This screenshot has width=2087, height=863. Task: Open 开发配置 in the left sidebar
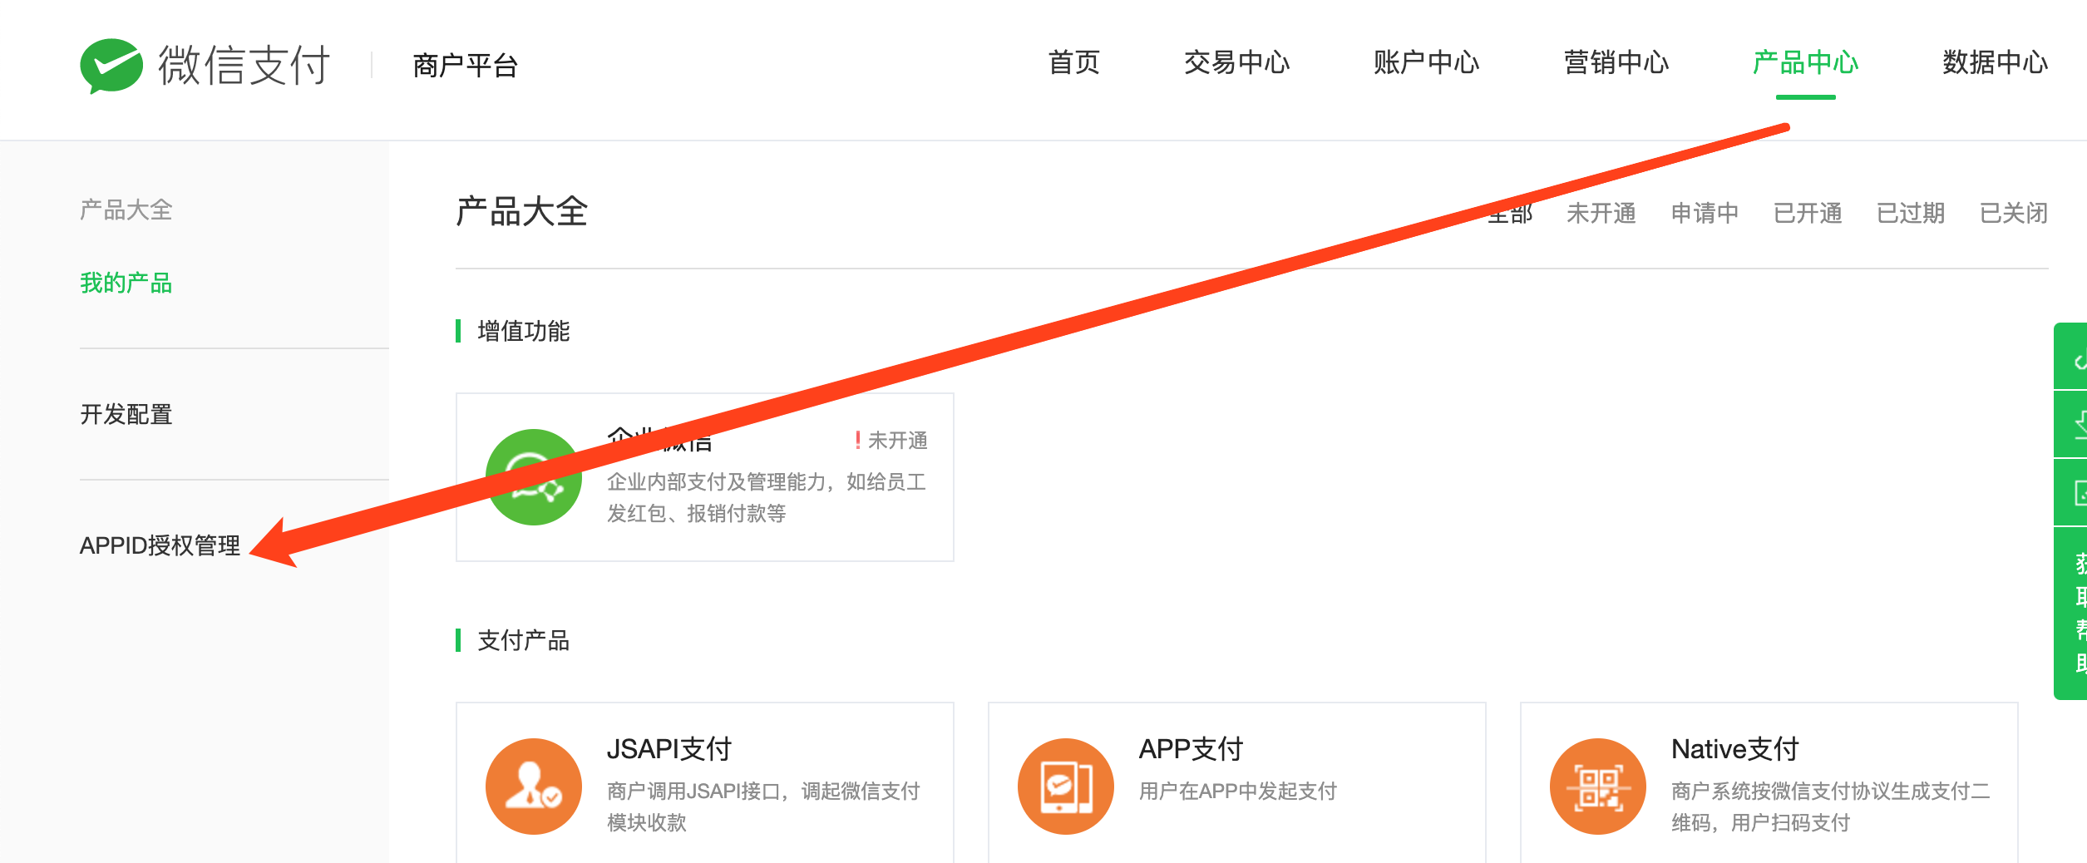[x=126, y=414]
